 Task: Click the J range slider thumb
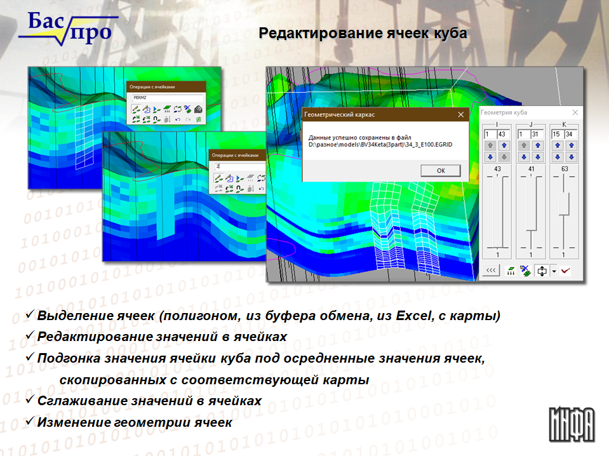[x=532, y=203]
